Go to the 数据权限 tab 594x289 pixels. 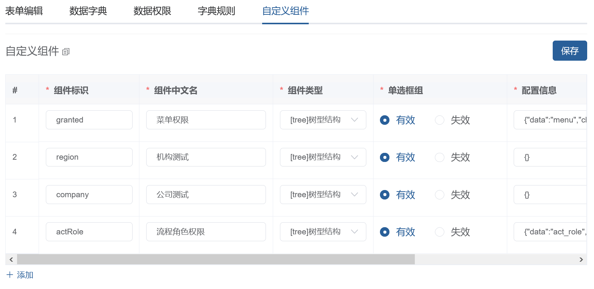(152, 11)
